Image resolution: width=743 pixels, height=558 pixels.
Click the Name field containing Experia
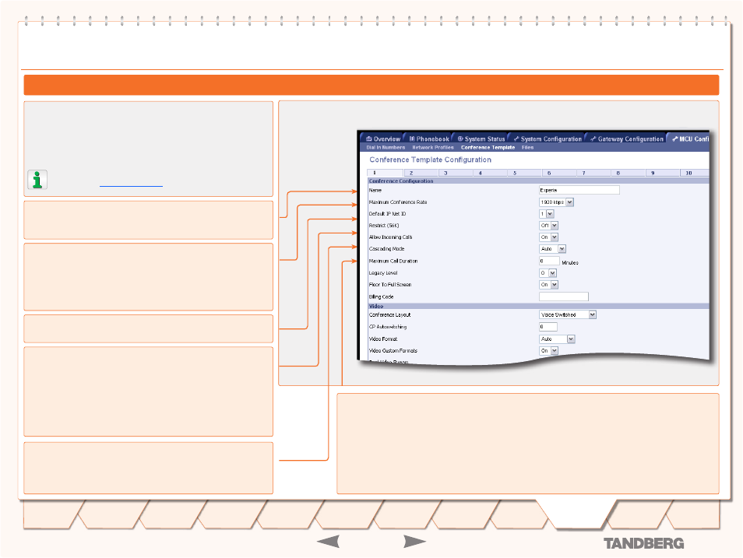[579, 190]
